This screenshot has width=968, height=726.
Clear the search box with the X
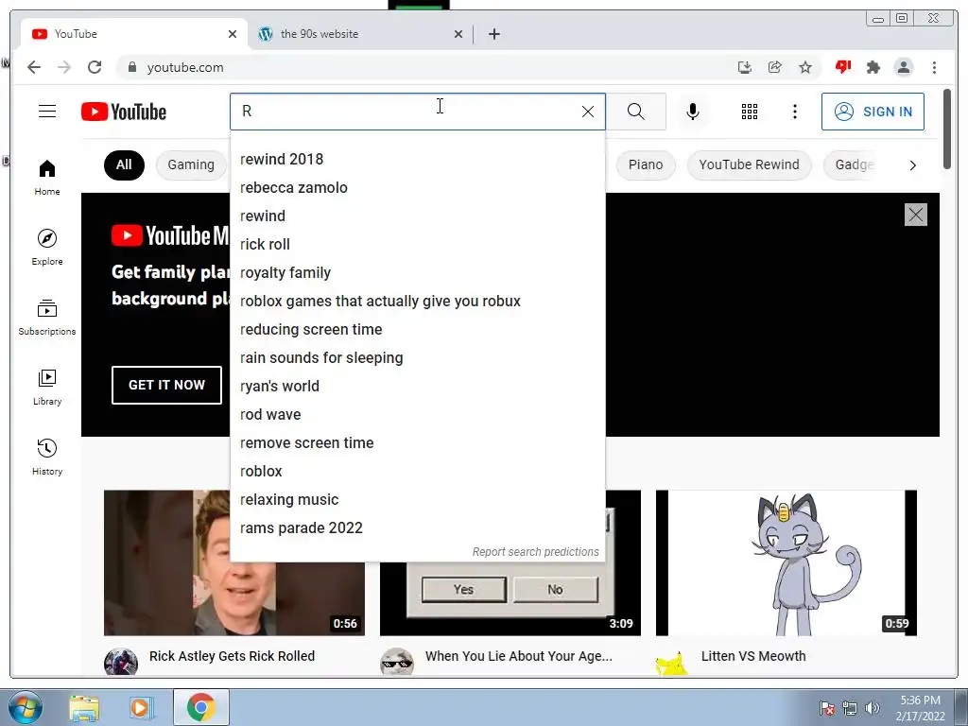coord(588,112)
